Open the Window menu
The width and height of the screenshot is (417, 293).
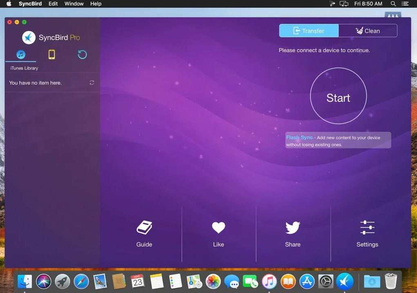coord(74,4)
